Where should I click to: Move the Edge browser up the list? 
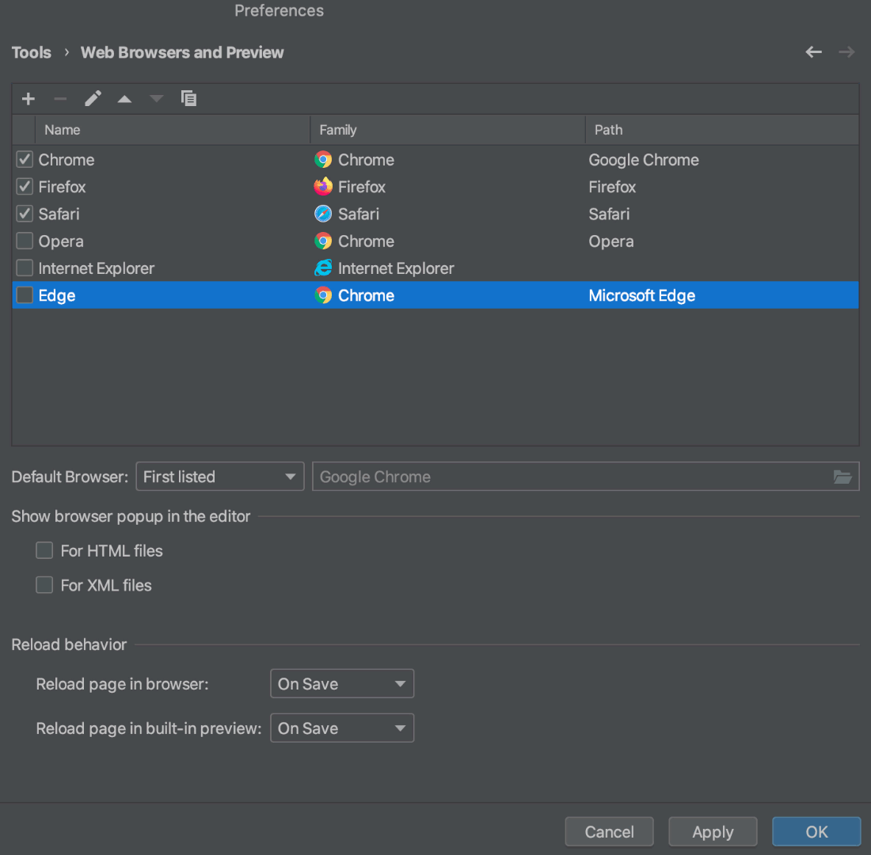(124, 98)
